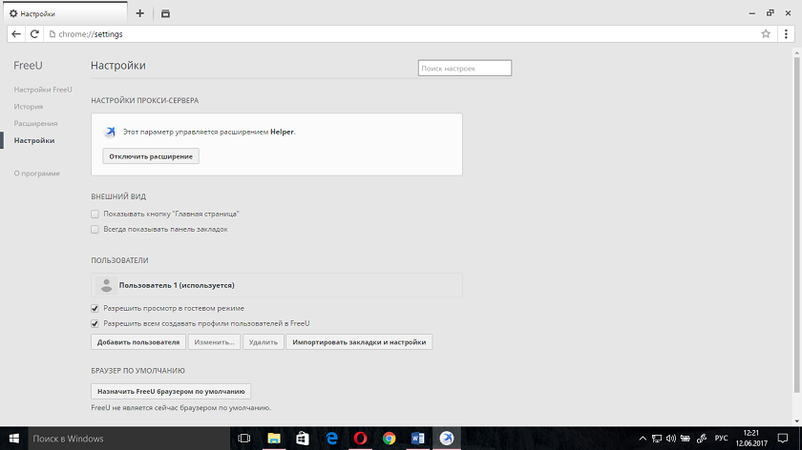
Task: Show hidden tray icons with the chevron
Action: pos(643,439)
